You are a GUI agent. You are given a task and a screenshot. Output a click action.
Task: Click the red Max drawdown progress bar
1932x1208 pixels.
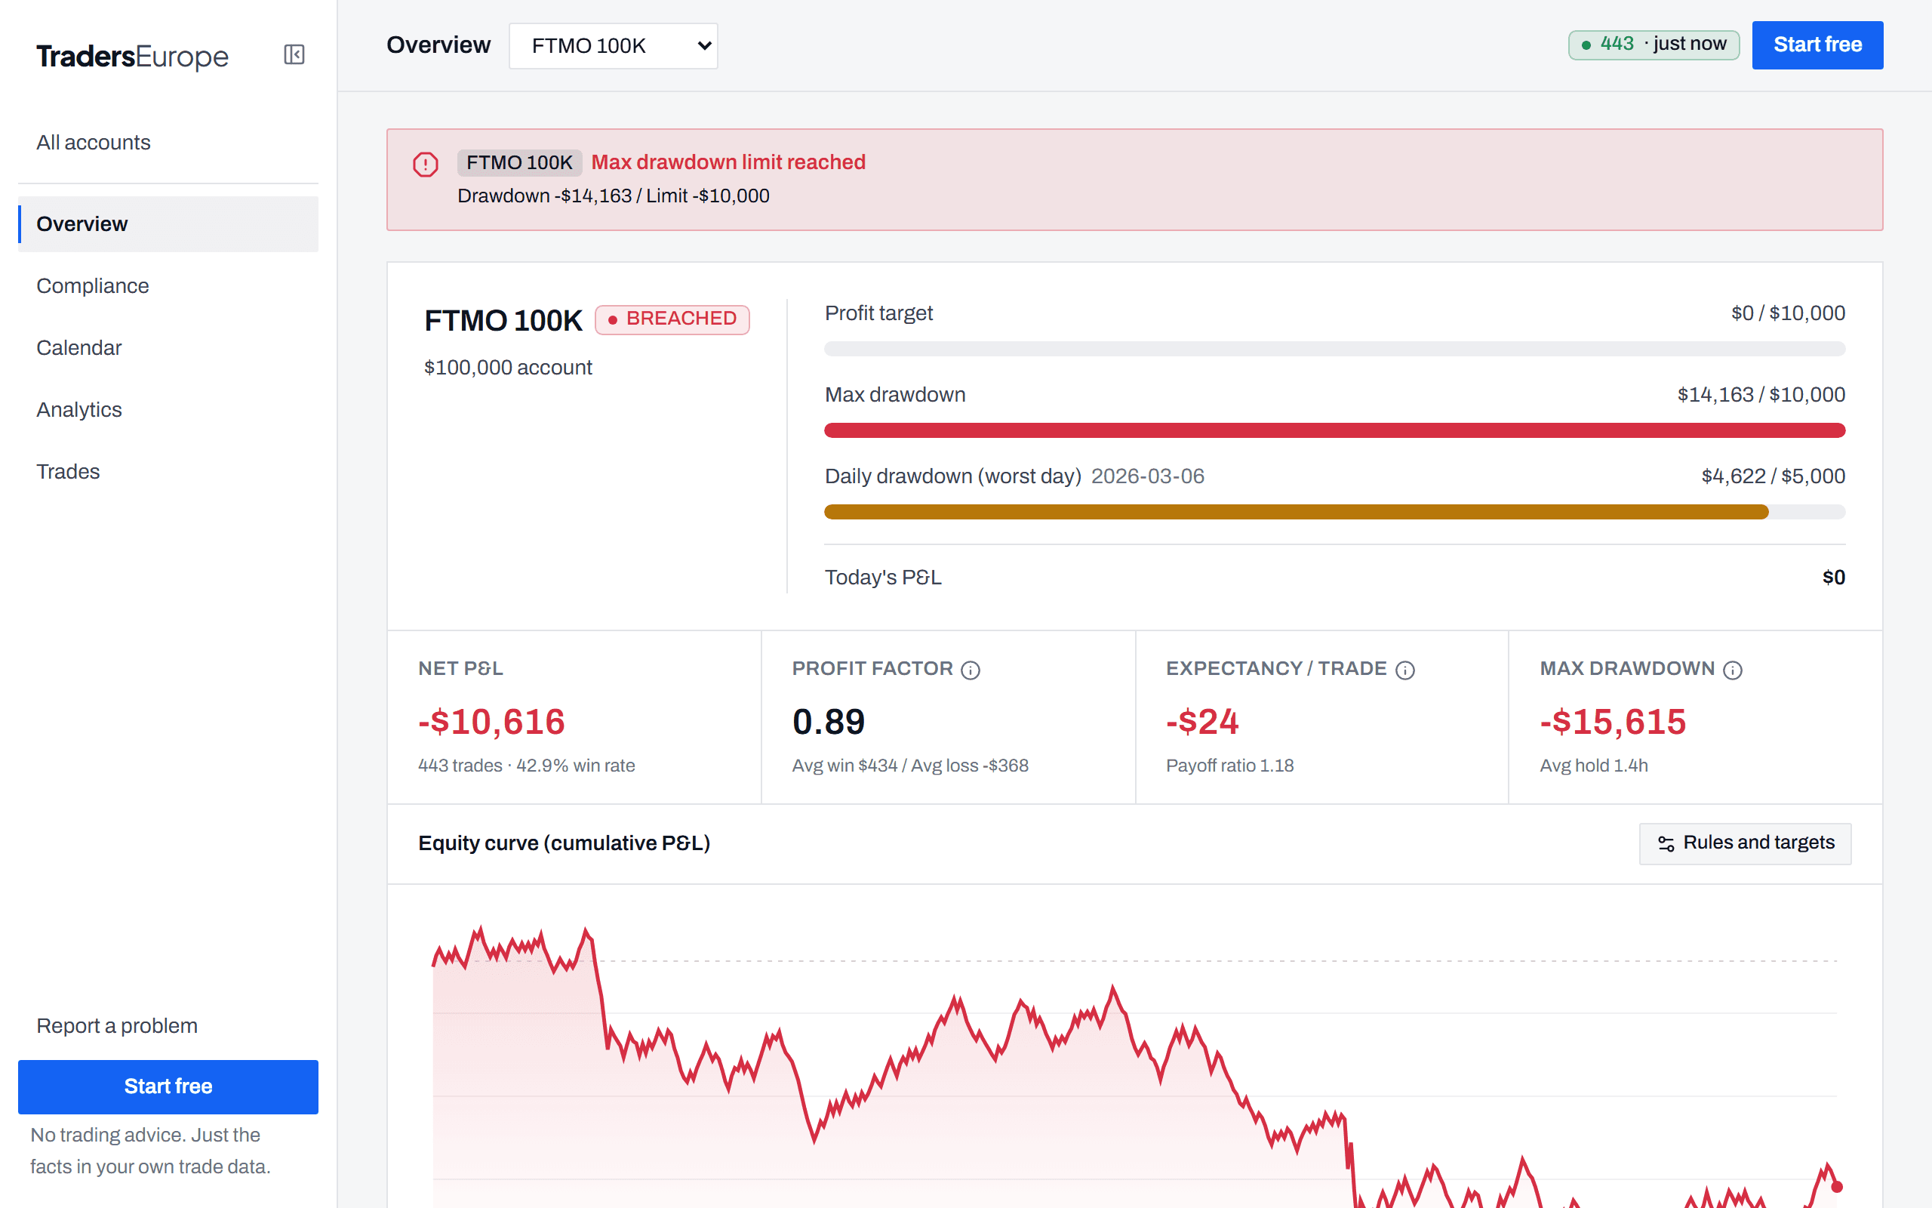1334,430
